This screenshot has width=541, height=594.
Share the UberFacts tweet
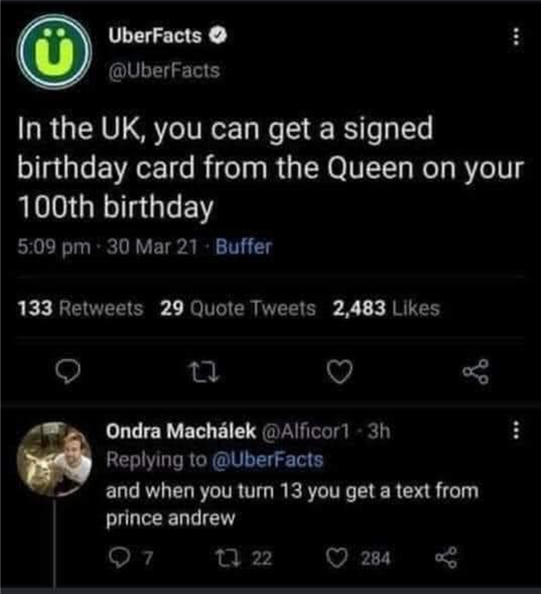click(x=473, y=376)
